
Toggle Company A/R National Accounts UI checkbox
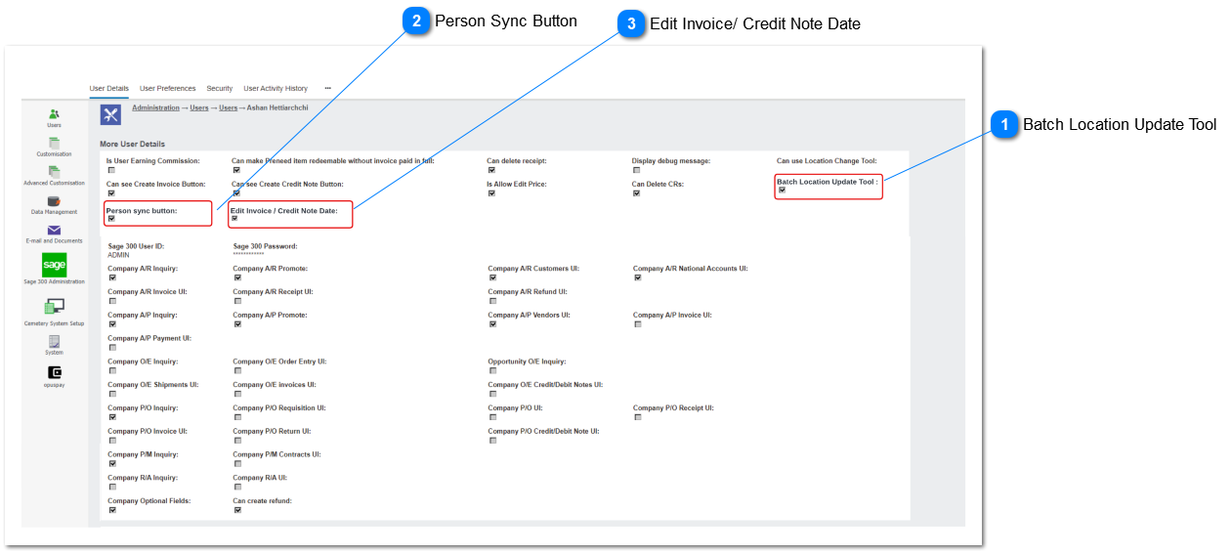(x=637, y=277)
